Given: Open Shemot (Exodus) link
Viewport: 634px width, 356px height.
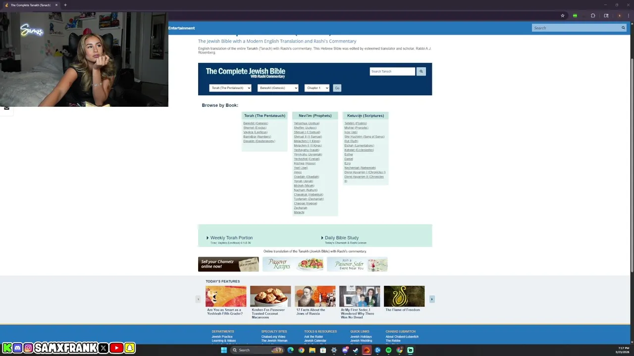Looking at the screenshot, I should tap(255, 128).
